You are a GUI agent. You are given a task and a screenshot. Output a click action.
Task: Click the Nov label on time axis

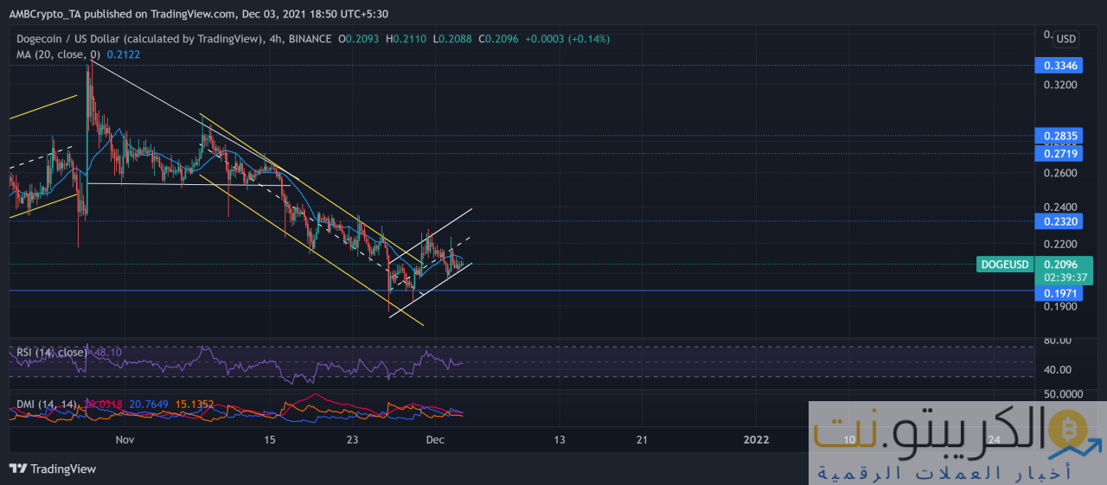(125, 440)
